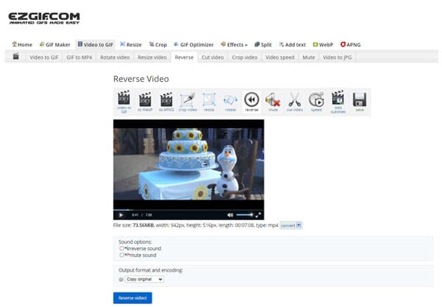Click the EZGIF.COM logo
The image size is (442, 307).
point(44,18)
